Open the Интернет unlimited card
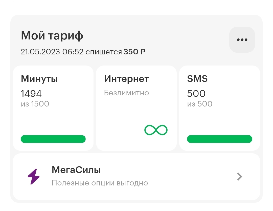 coord(136,114)
